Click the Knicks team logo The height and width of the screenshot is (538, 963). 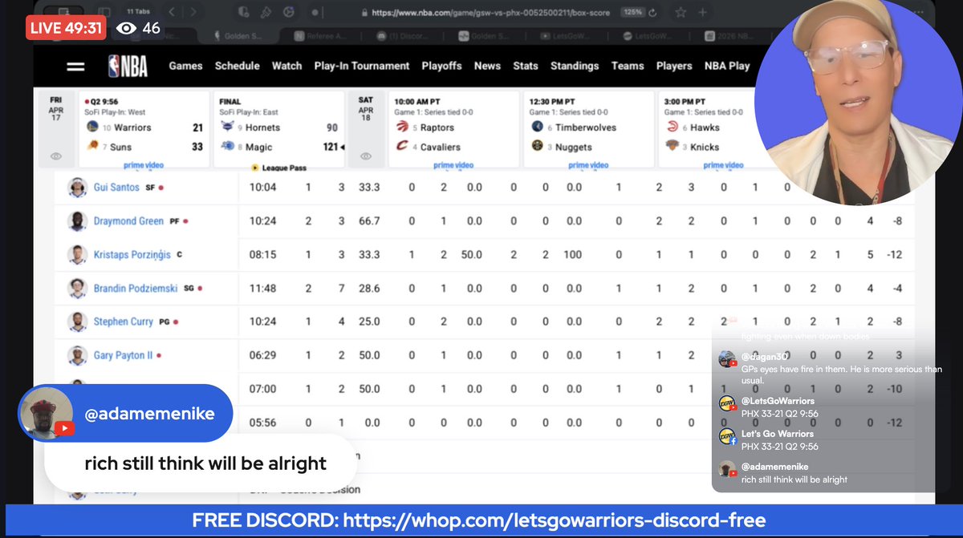[672, 147]
